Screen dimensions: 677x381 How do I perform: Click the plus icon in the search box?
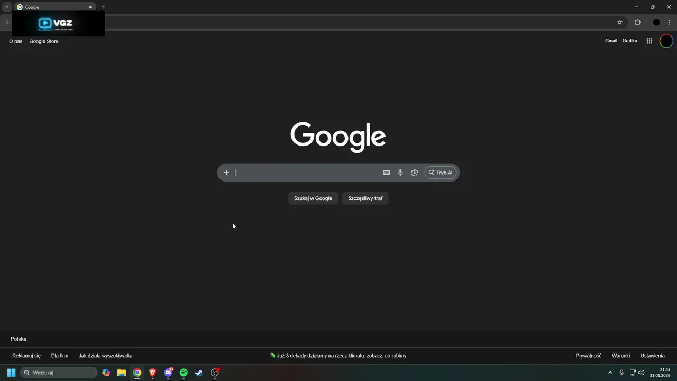pos(226,173)
